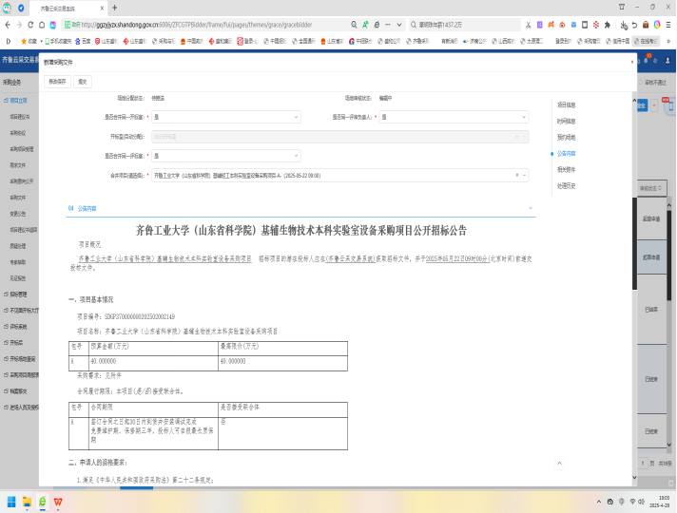Close the 齐鲁云采交易系统 browser tab
The height and width of the screenshot is (513, 677).
[x=102, y=8]
